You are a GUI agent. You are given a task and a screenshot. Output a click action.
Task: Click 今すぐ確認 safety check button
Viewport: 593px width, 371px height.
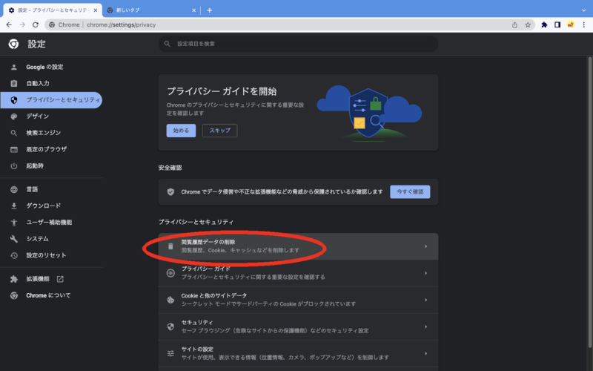[410, 192]
